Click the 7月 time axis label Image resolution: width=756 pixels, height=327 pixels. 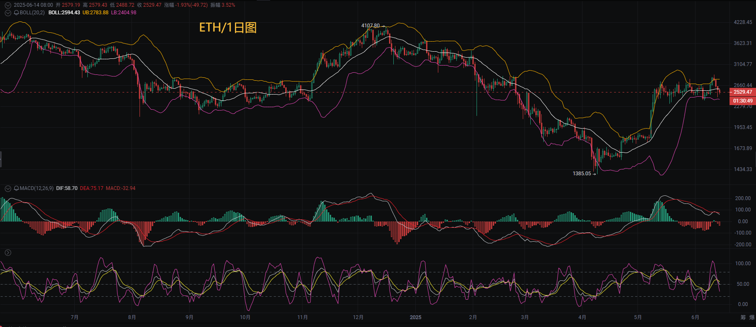75,317
